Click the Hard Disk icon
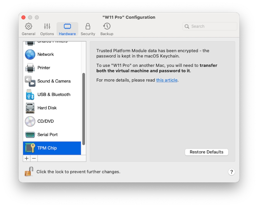 [30, 108]
